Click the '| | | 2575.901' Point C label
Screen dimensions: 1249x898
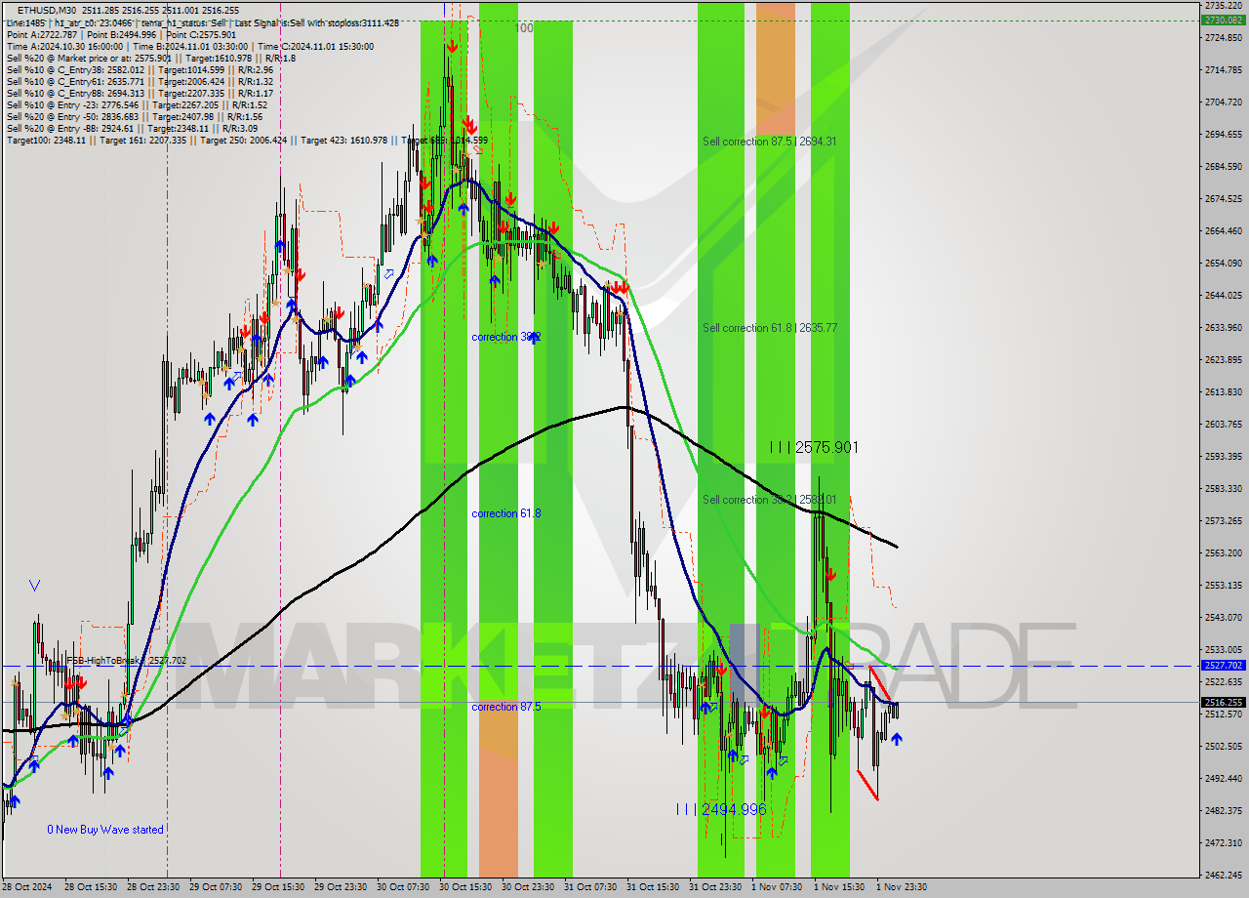(x=814, y=447)
